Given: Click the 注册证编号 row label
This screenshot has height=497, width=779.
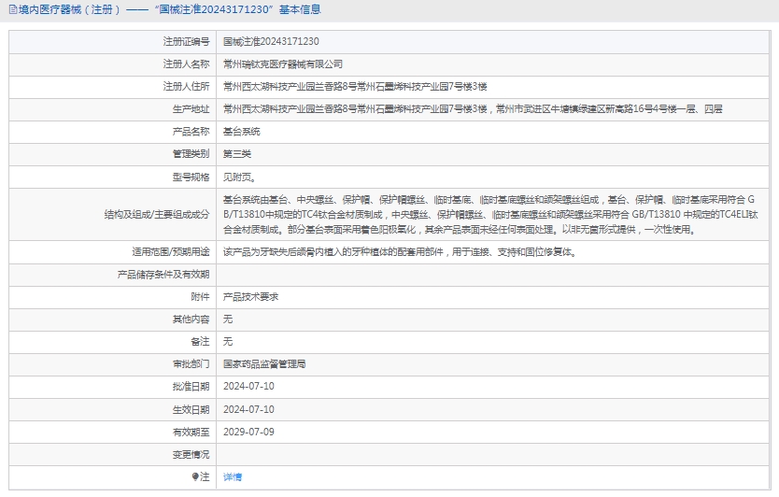Looking at the screenshot, I should (x=186, y=42).
